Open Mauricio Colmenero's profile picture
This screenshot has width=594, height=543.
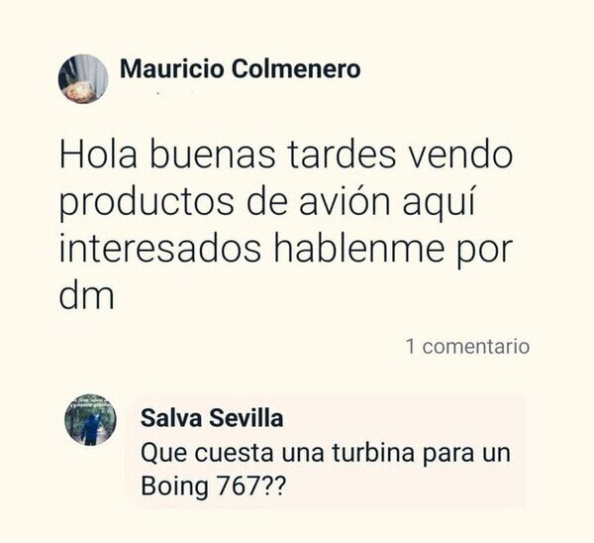click(83, 79)
